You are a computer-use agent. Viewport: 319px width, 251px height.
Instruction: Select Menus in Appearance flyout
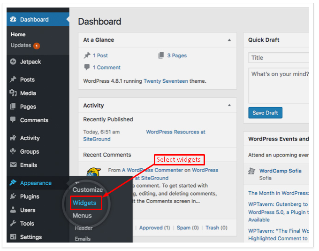82,215
